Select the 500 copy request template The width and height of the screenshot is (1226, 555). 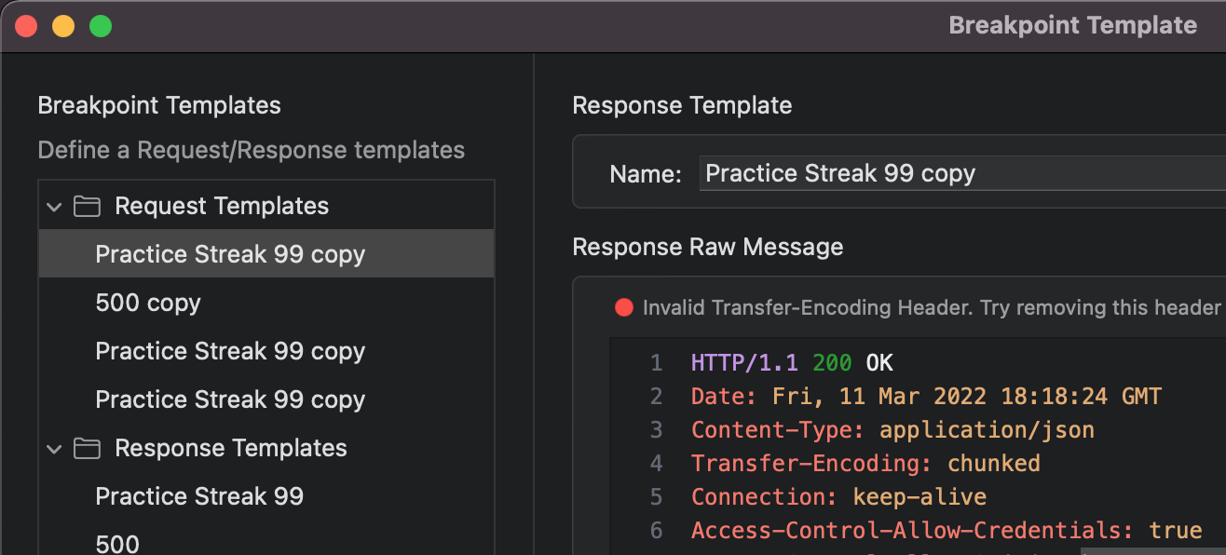(148, 303)
